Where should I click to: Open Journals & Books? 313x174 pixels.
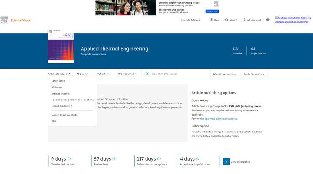pyautogui.click(x=190, y=20)
